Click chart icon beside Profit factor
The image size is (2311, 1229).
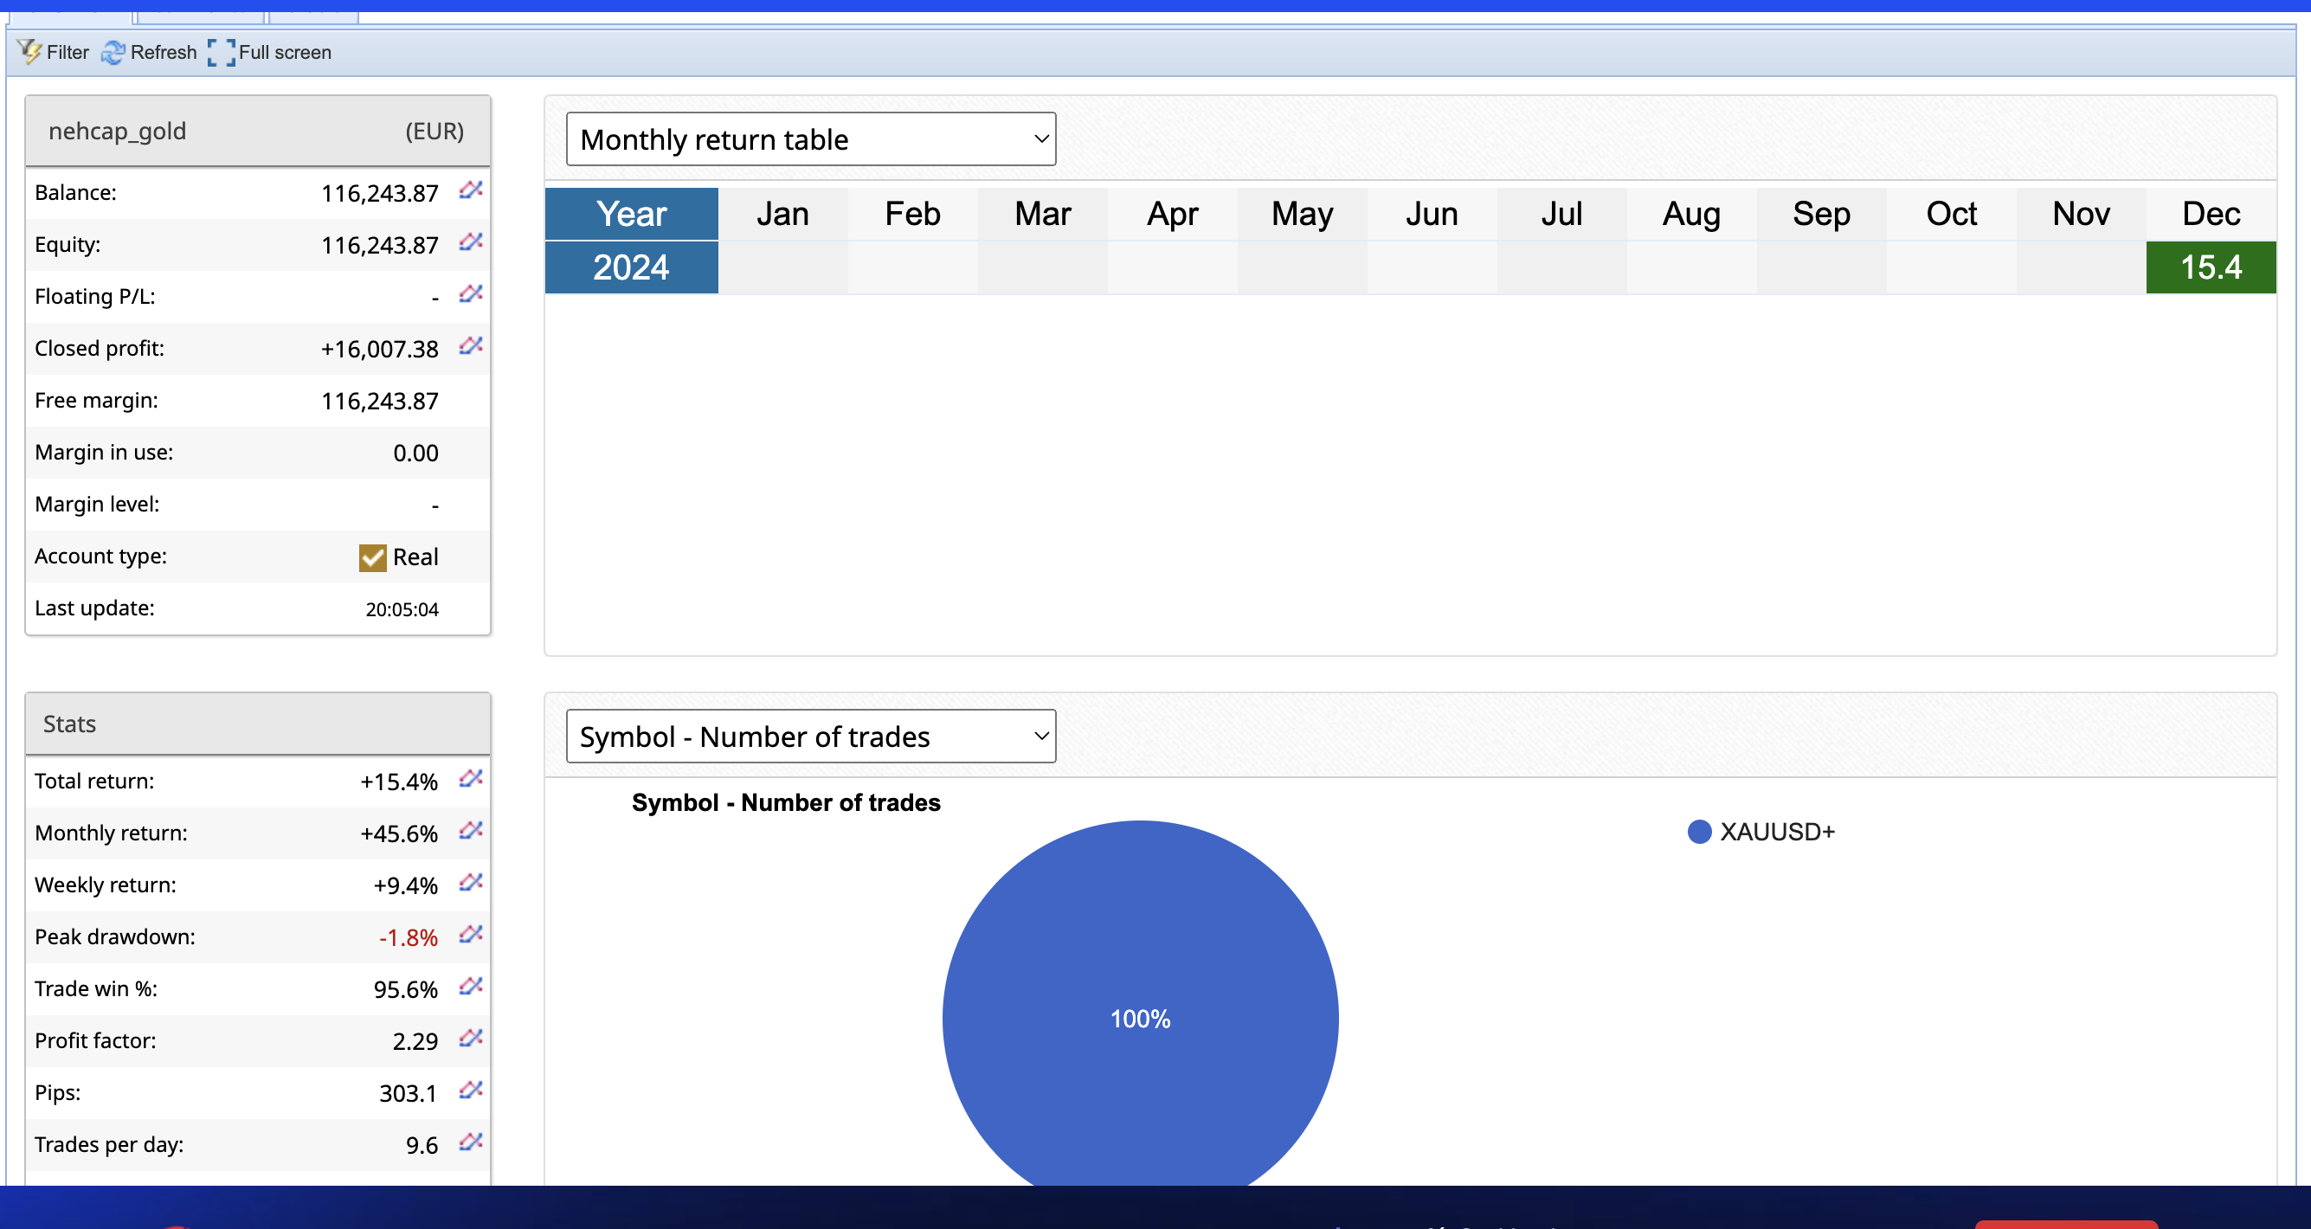pyautogui.click(x=471, y=1039)
